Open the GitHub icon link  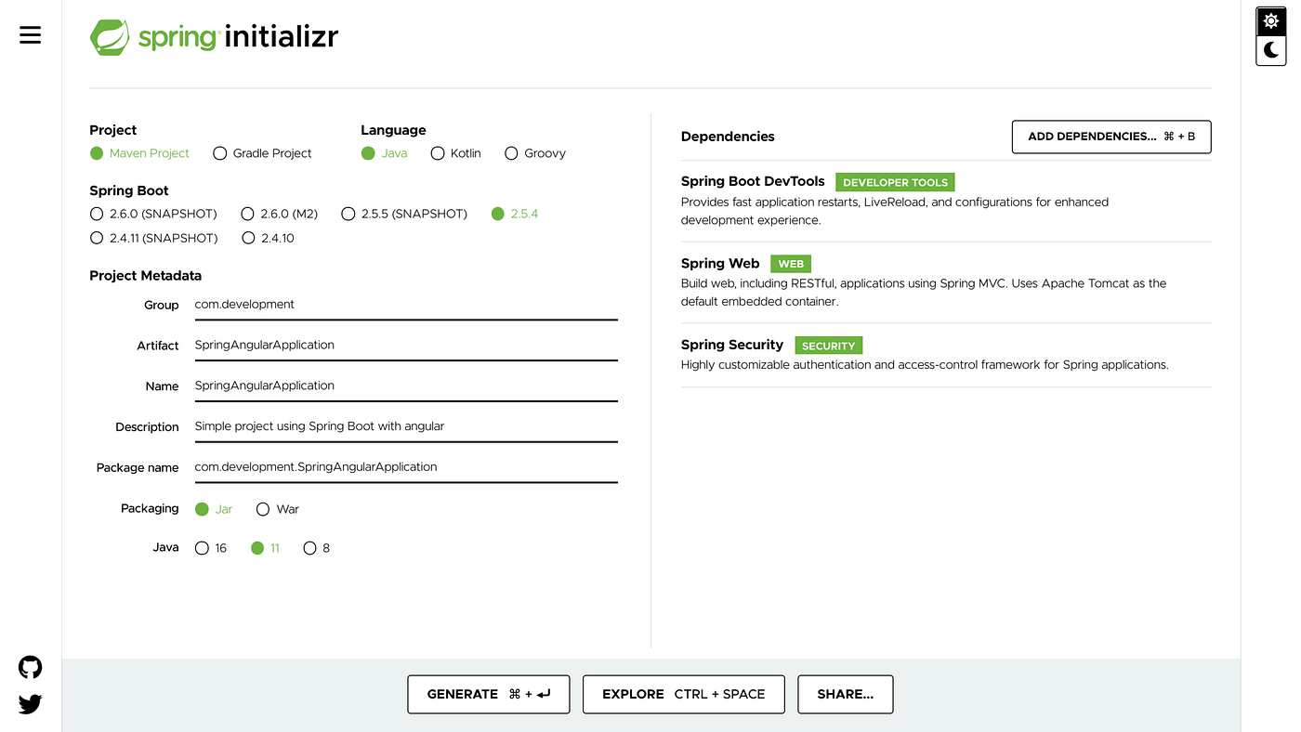[x=31, y=667]
